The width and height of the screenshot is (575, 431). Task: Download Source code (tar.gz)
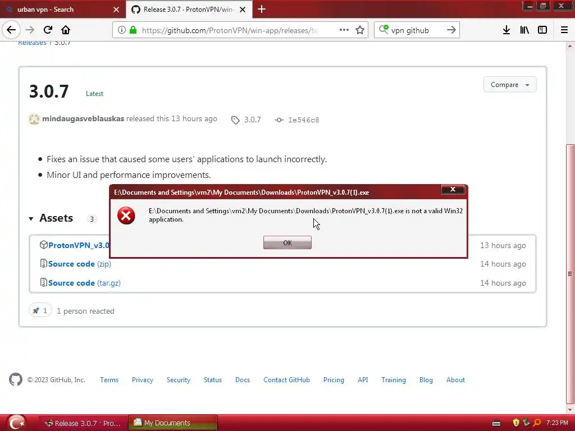[84, 283]
